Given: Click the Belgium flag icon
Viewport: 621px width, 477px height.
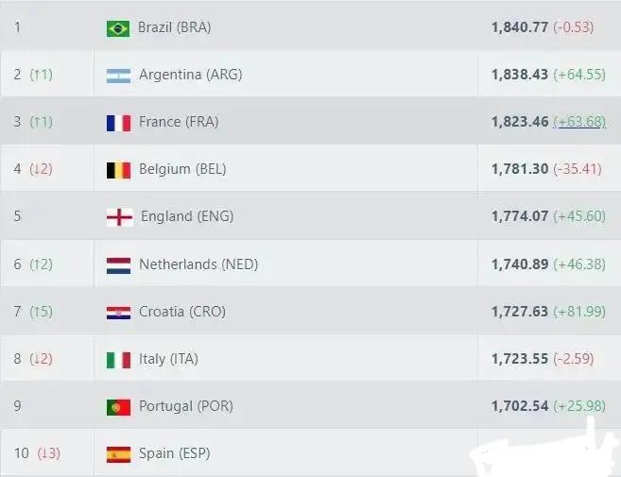Looking at the screenshot, I should 118,170.
